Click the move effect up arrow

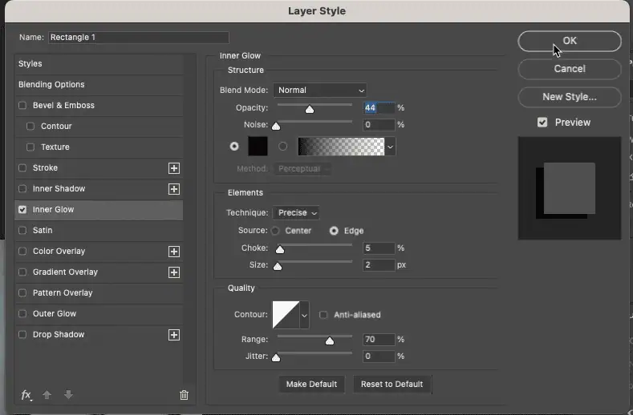(47, 395)
